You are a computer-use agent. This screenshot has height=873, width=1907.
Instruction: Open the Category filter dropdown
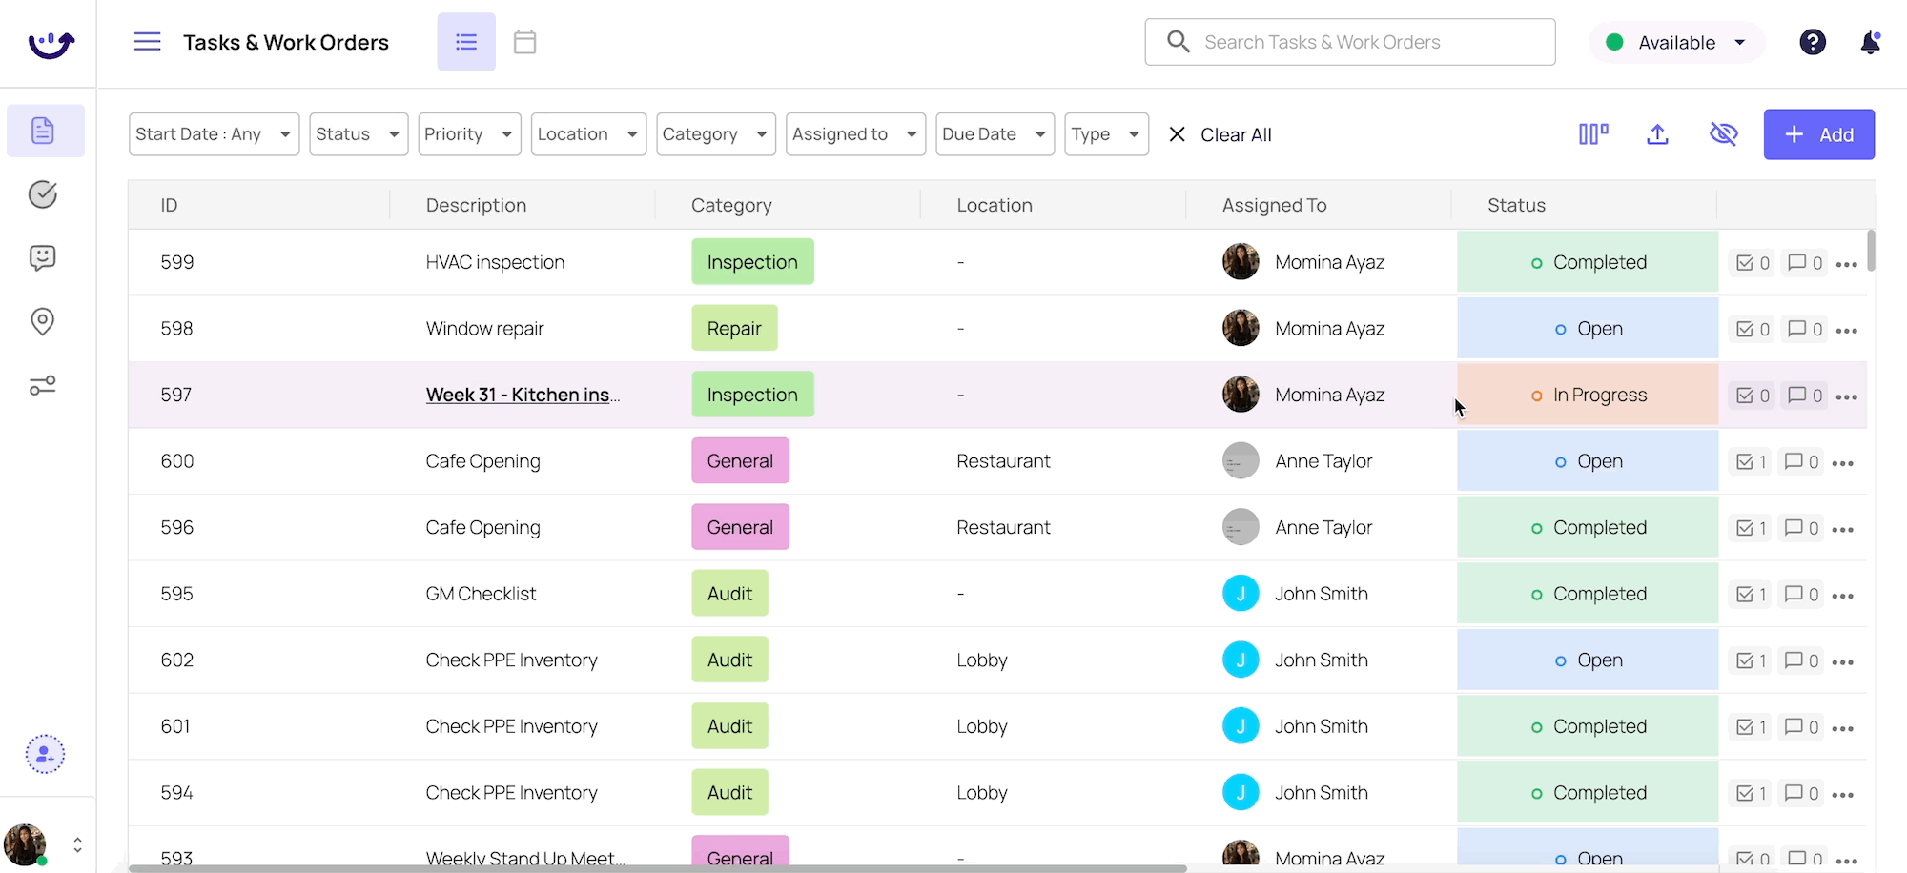716,134
